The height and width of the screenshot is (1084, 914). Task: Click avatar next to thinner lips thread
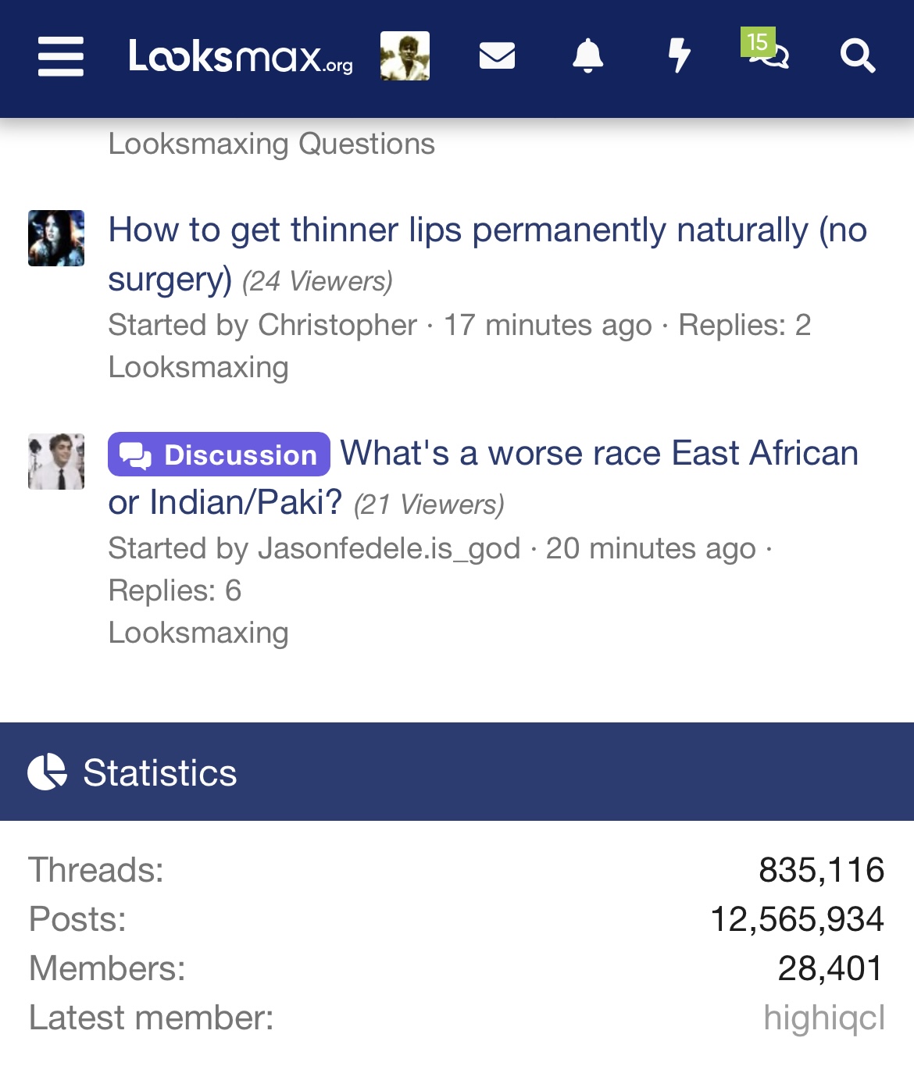(56, 238)
